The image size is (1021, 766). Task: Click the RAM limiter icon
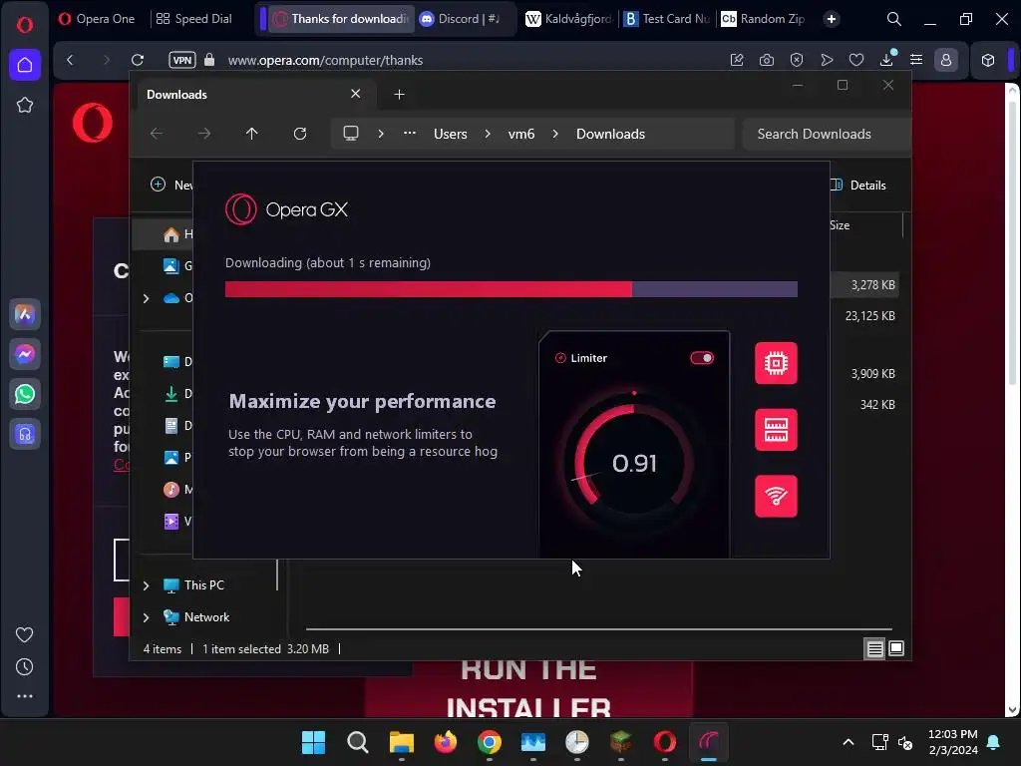776,429
